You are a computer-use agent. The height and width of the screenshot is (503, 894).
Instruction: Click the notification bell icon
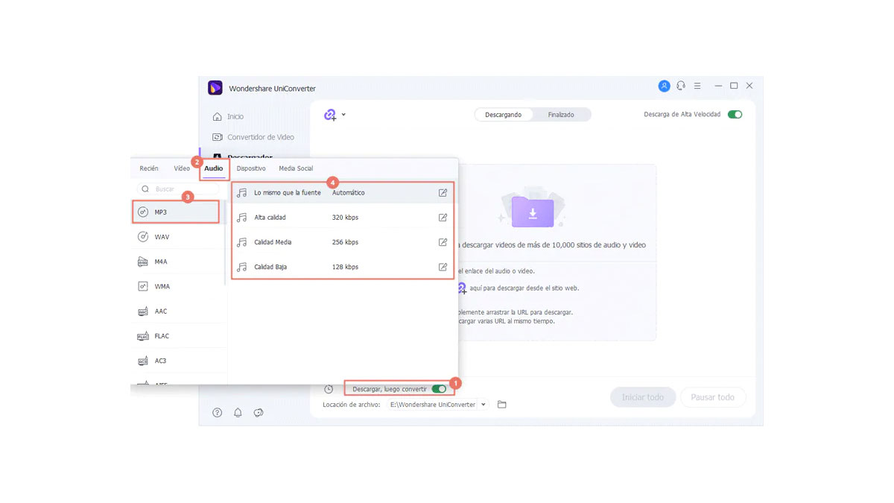point(238,413)
